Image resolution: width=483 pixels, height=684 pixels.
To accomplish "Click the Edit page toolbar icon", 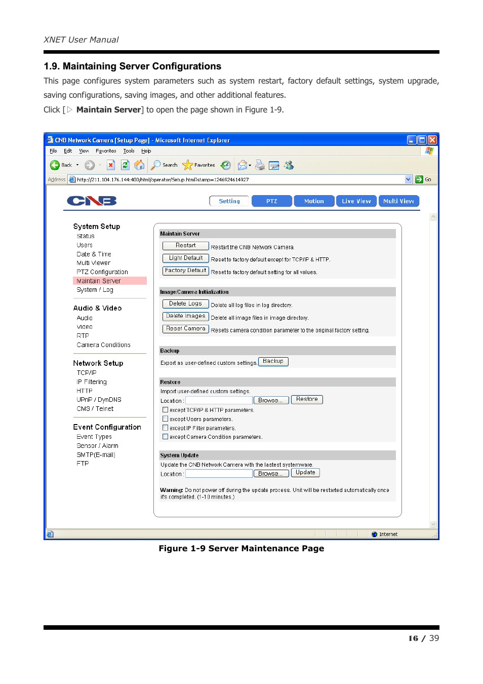I will [274, 165].
